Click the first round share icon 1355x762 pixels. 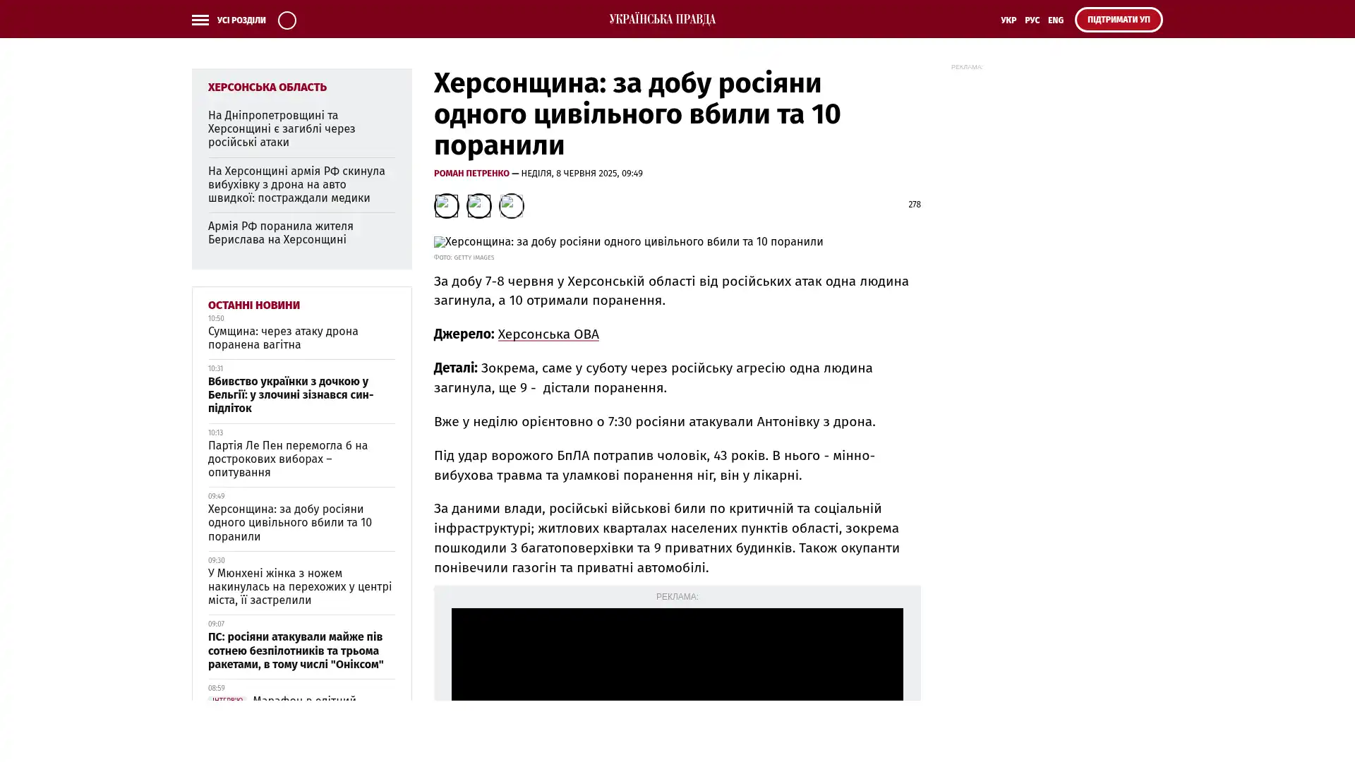point(446,205)
